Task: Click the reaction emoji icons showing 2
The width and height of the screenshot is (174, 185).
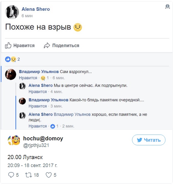Action: point(11,59)
